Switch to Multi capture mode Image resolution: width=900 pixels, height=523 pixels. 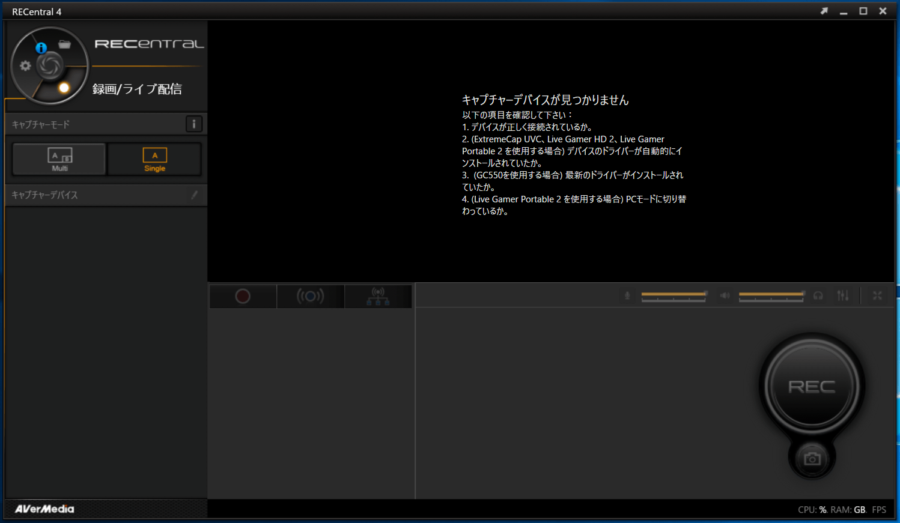coord(59,159)
